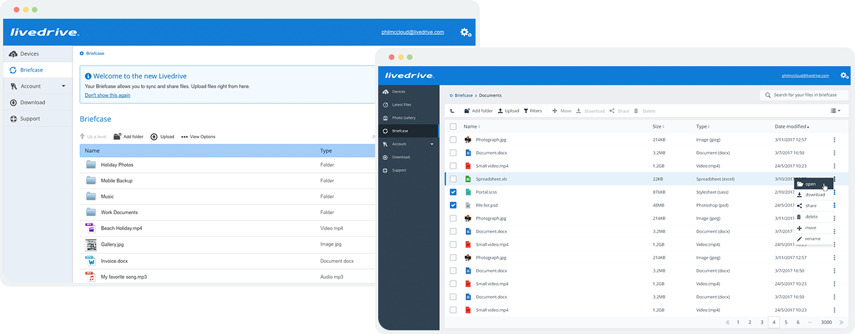Toggle the select-all checkbox in the Name header
Screen dimensions: 855x334
tap(453, 127)
